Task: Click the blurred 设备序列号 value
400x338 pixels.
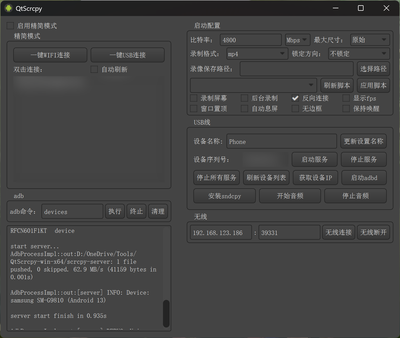Action: (265, 159)
